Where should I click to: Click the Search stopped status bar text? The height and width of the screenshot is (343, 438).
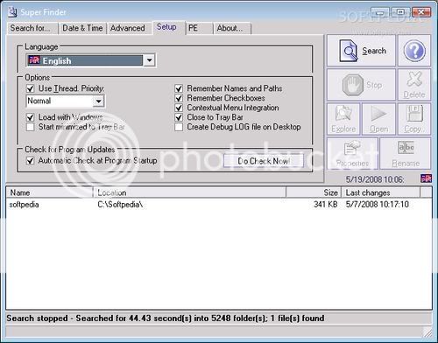[x=166, y=318]
